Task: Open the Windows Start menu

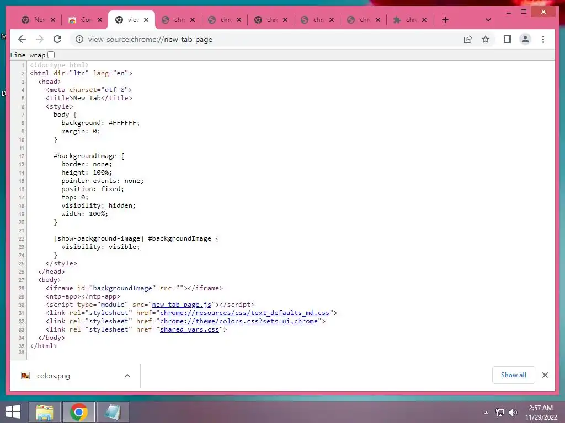Action: tap(13, 412)
